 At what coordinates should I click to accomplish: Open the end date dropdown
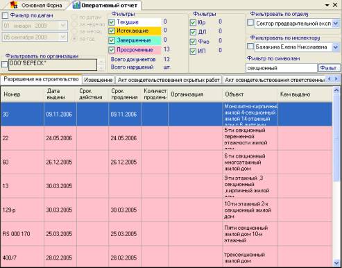point(63,37)
